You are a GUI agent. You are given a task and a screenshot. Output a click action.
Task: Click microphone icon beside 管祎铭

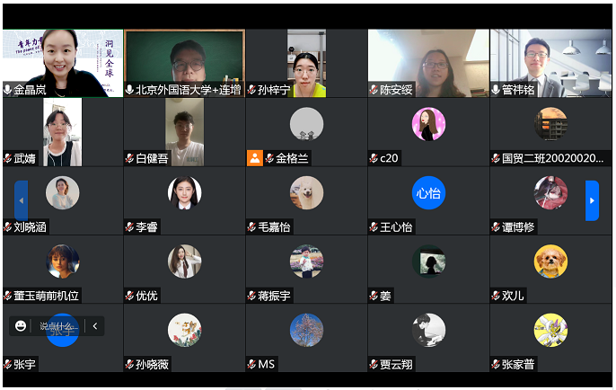pyautogui.click(x=496, y=90)
